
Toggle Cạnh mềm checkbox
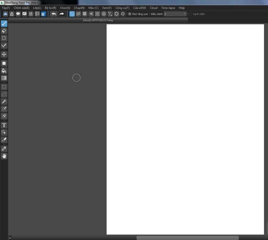[191, 14]
